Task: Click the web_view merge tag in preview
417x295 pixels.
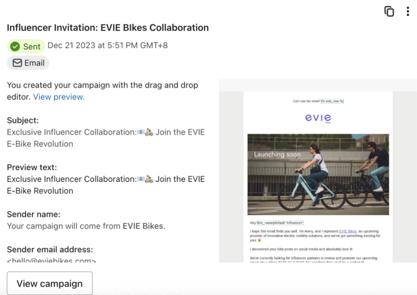Action: (x=332, y=101)
